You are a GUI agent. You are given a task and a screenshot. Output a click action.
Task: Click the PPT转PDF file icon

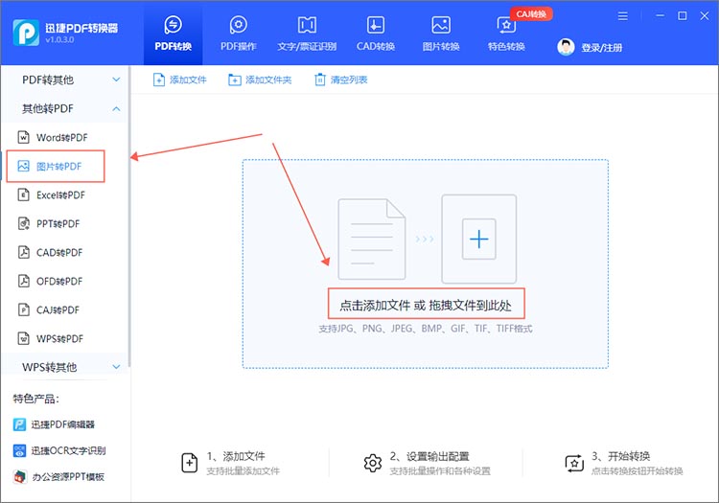coord(23,223)
